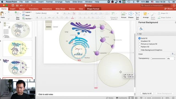Viewport: 176px width, 99px height.
Task: Open the Paste options arrow
Action: [5, 14]
